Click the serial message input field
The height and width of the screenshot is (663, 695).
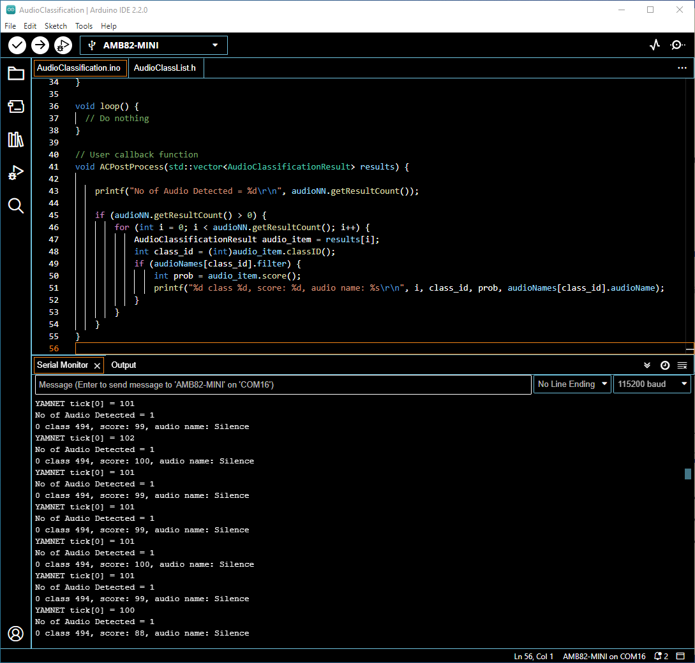[283, 385]
